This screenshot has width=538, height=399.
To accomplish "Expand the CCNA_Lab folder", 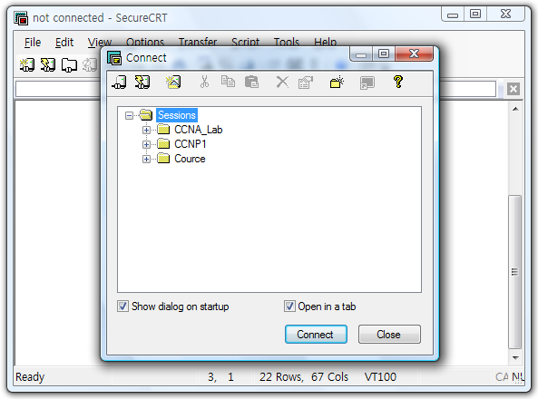I will (x=146, y=130).
